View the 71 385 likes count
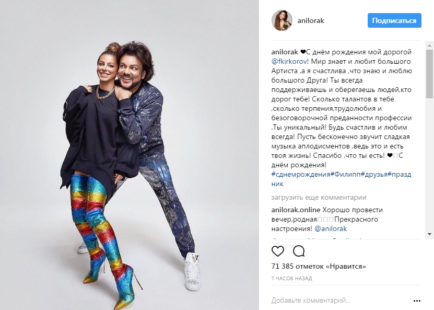This screenshot has width=434, height=310. [x=319, y=267]
